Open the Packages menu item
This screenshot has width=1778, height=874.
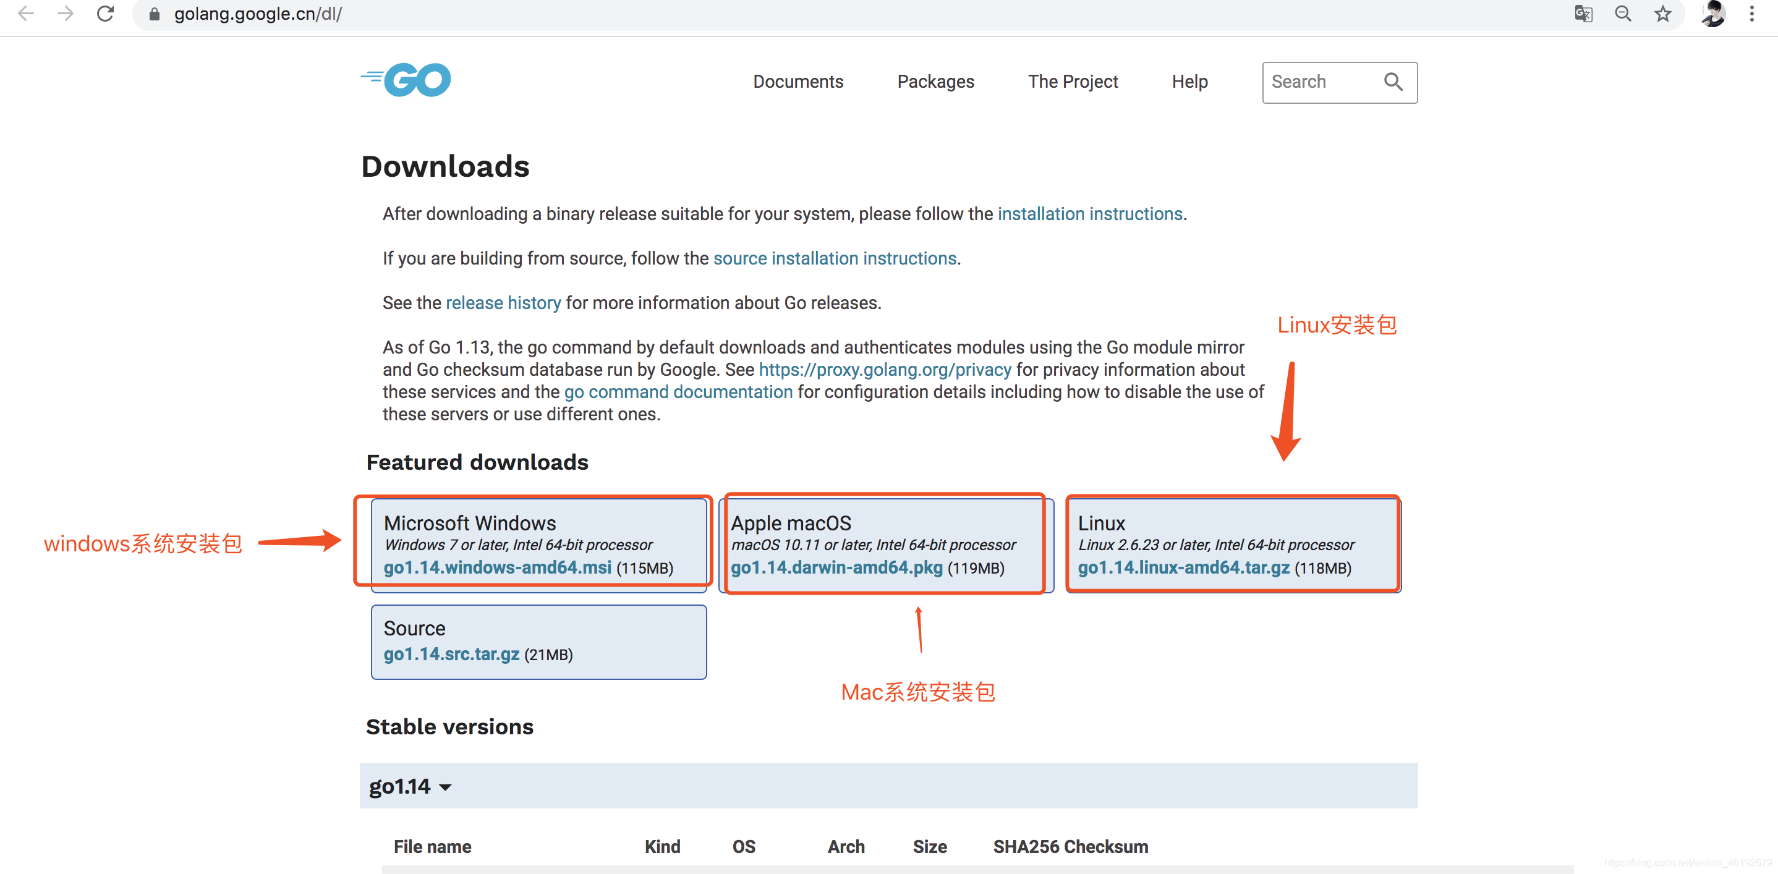[935, 82]
